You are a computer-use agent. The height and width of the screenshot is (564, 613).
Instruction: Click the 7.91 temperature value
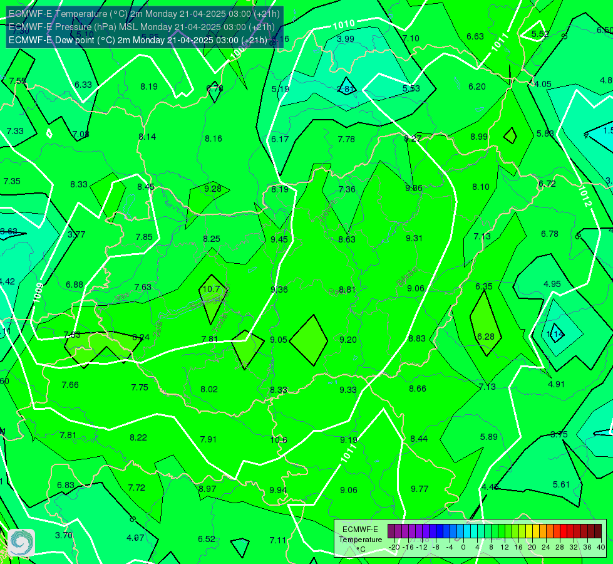click(x=209, y=439)
